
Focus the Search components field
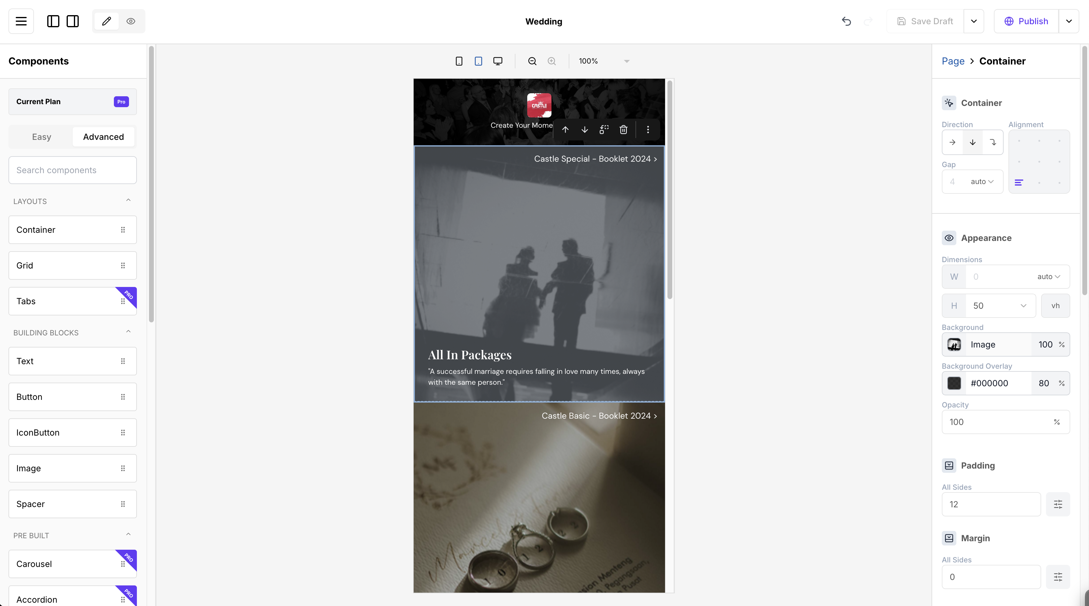click(73, 170)
